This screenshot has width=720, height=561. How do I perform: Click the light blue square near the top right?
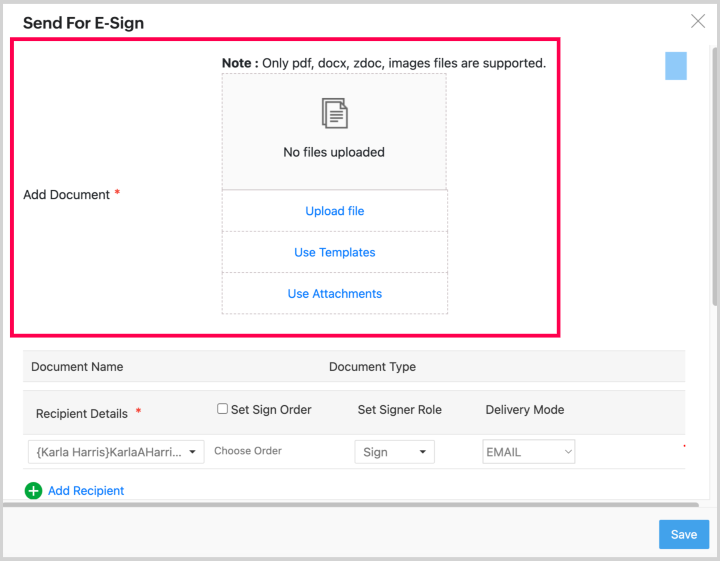[x=675, y=66]
